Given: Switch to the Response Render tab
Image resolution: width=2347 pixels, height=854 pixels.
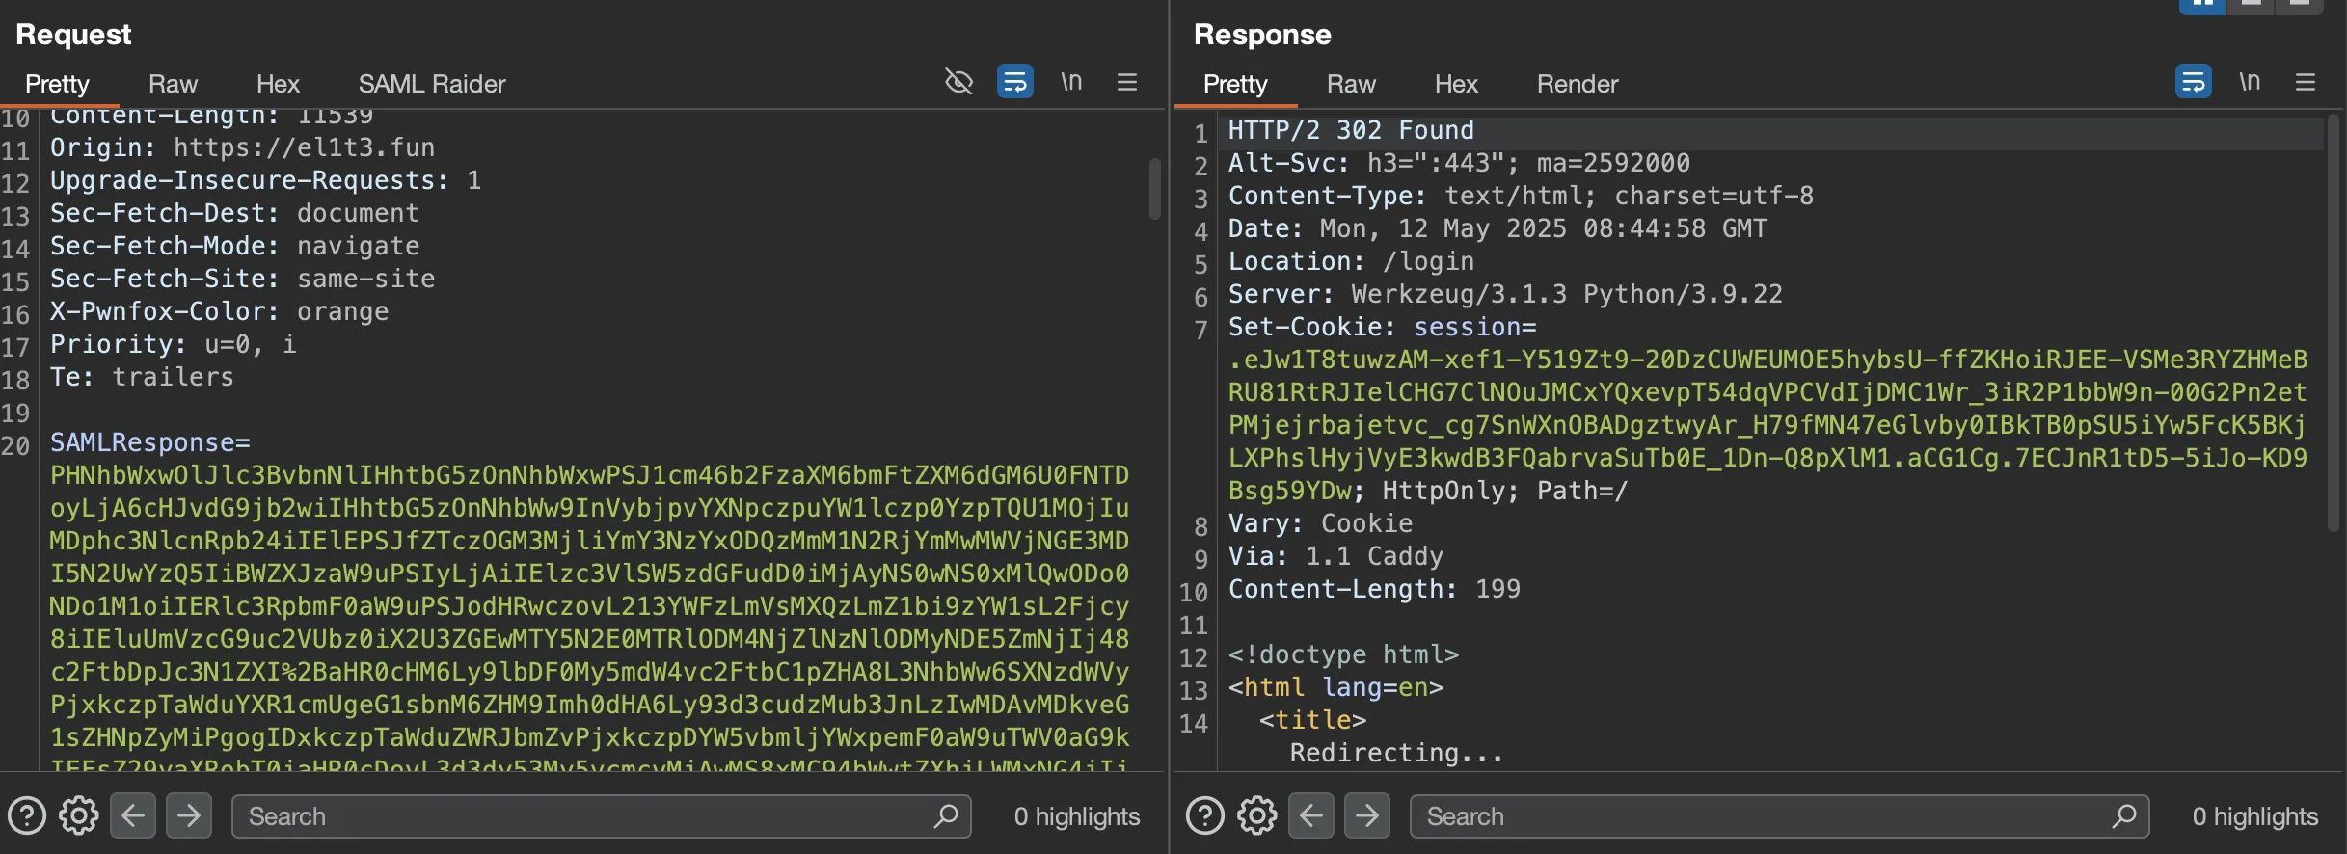Looking at the screenshot, I should click(1578, 84).
